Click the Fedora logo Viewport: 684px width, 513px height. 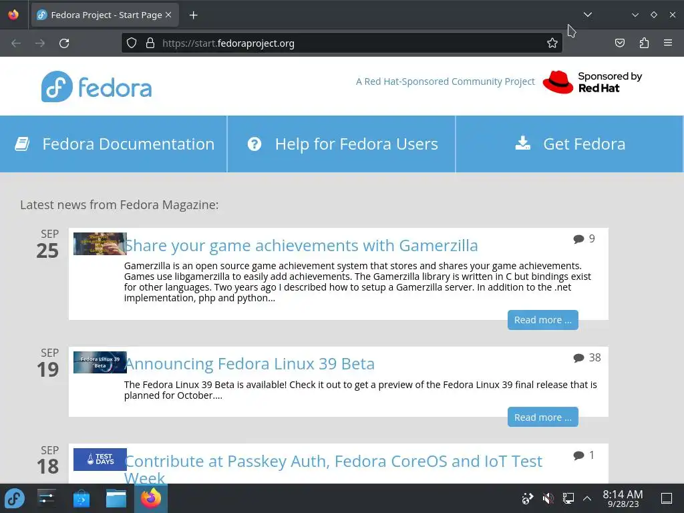click(x=96, y=86)
